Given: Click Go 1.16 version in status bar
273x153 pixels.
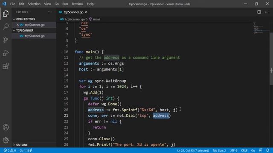Looking at the screenshot, I should click(26, 150).
